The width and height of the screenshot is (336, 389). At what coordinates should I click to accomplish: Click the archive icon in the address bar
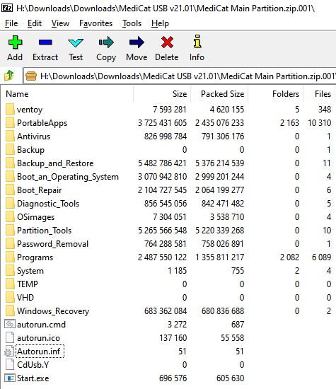click(x=31, y=76)
